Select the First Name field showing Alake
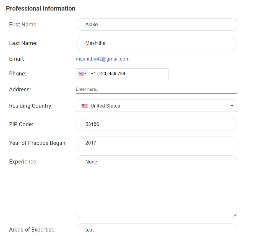Screen dimensions: 260x236 (156, 24)
